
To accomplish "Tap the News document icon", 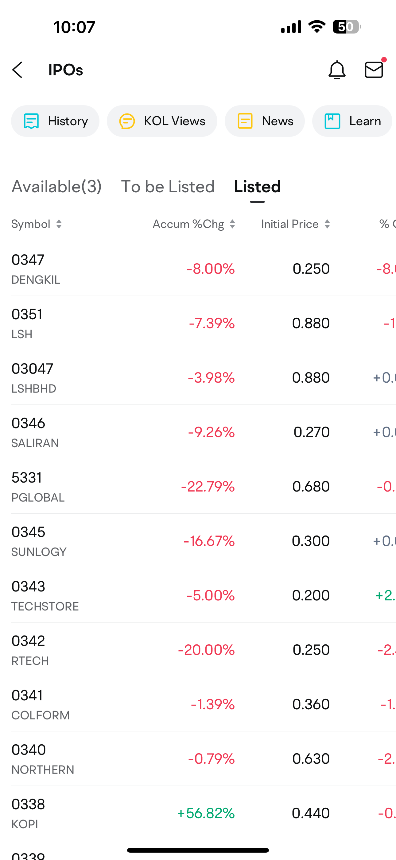I will coord(245,121).
